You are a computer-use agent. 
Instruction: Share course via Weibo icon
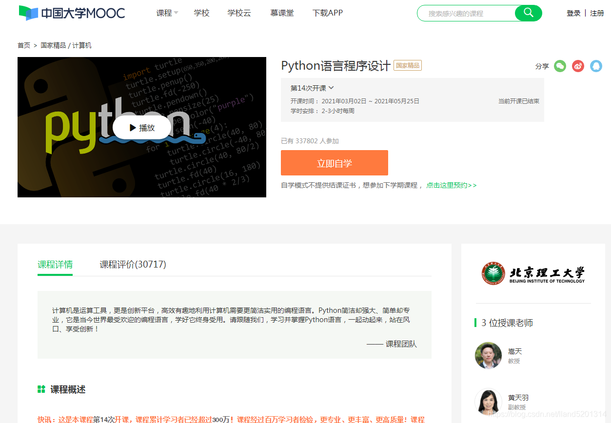coord(578,66)
